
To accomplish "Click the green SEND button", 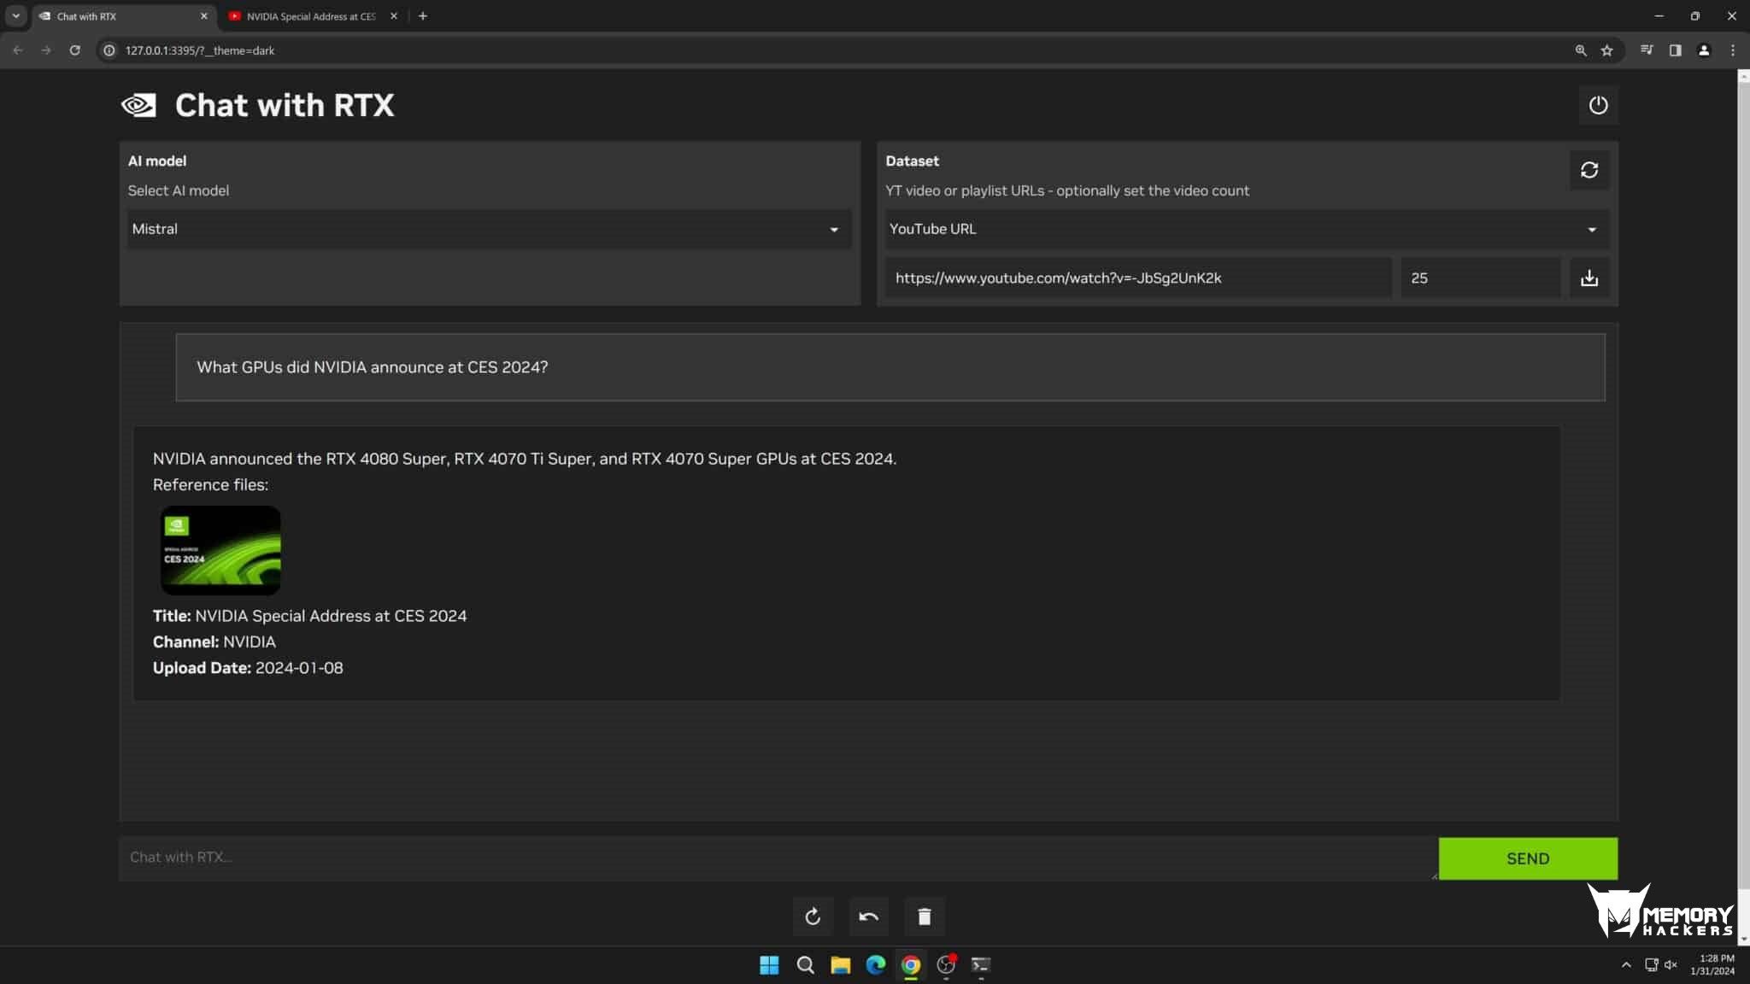I will 1528,858.
